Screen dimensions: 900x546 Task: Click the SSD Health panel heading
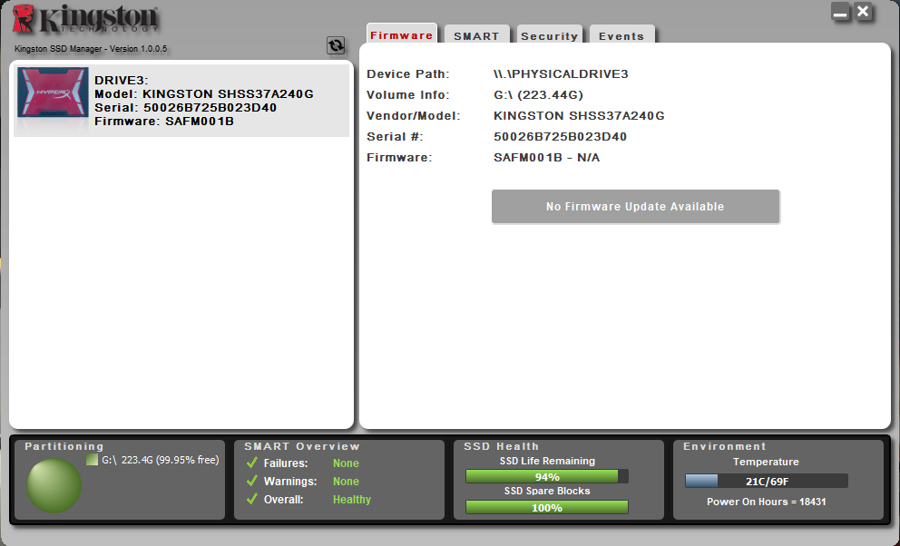502,446
